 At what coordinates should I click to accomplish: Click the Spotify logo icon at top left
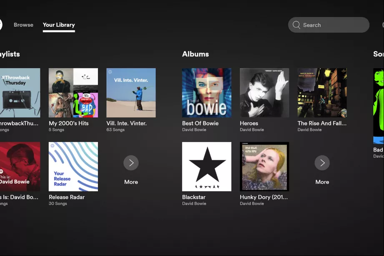click(1, 25)
